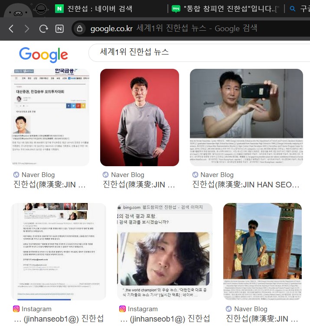Click the padlock site security icon

click(x=80, y=29)
